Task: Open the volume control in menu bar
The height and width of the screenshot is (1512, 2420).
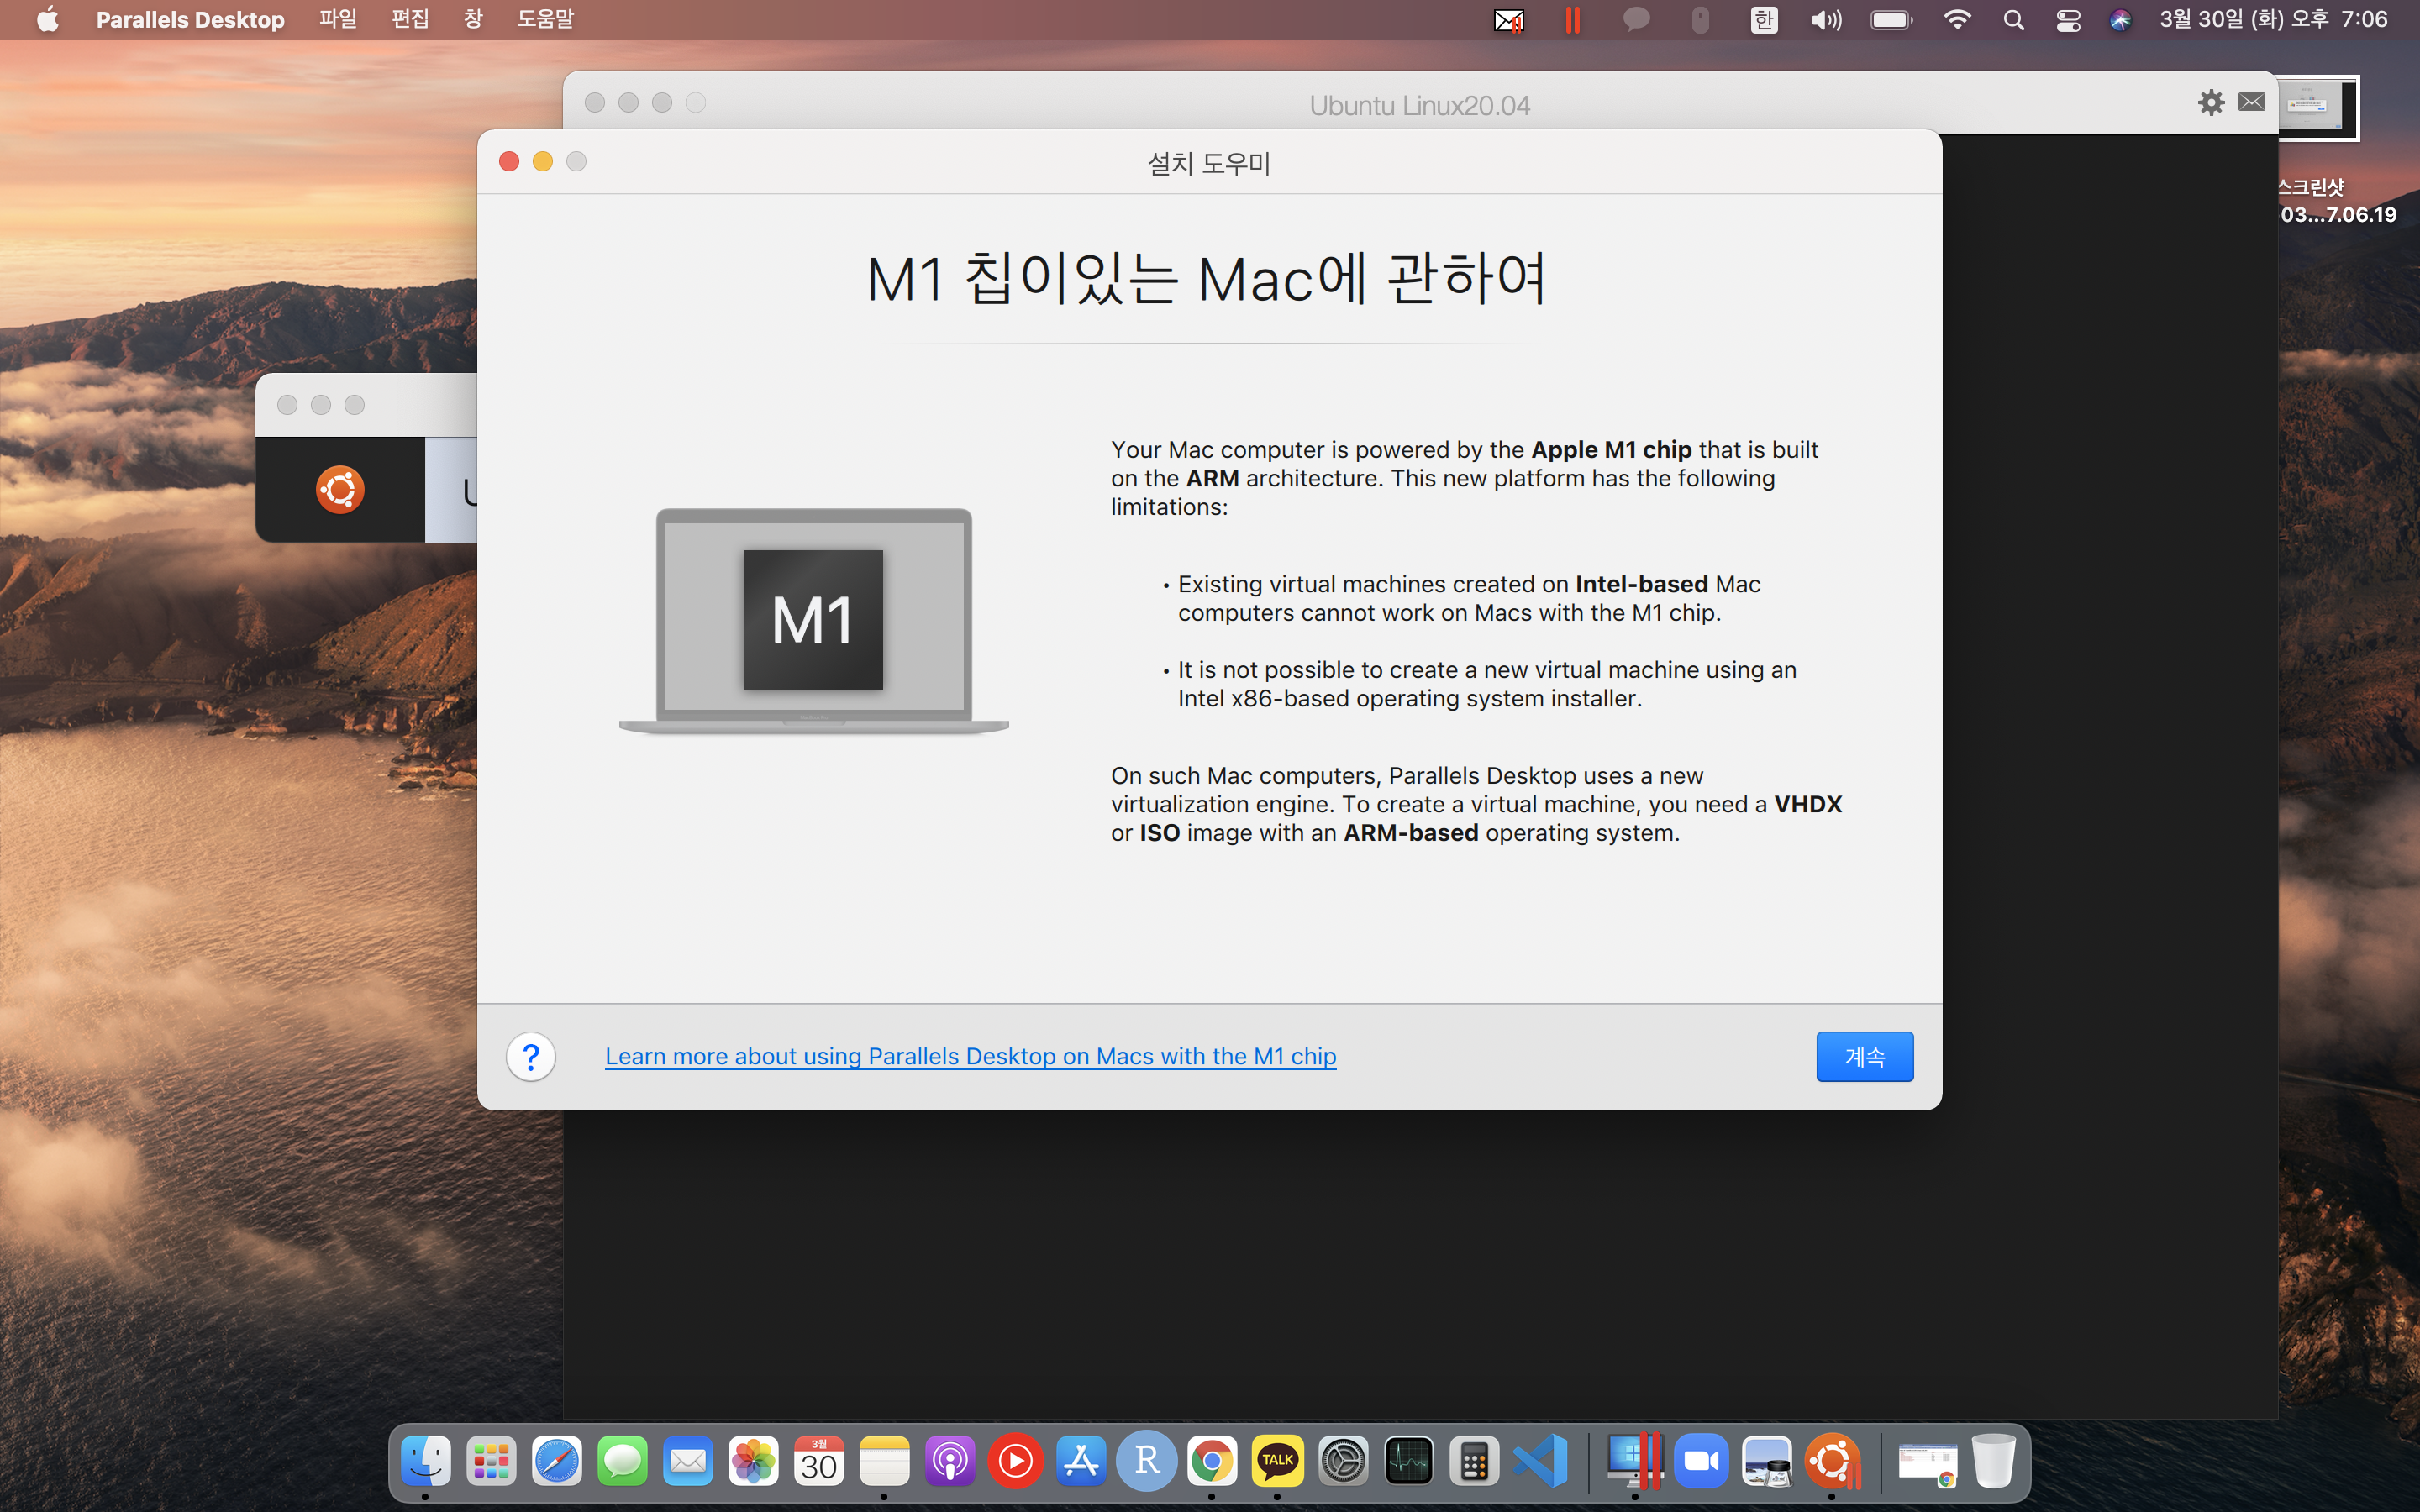Action: click(1825, 20)
